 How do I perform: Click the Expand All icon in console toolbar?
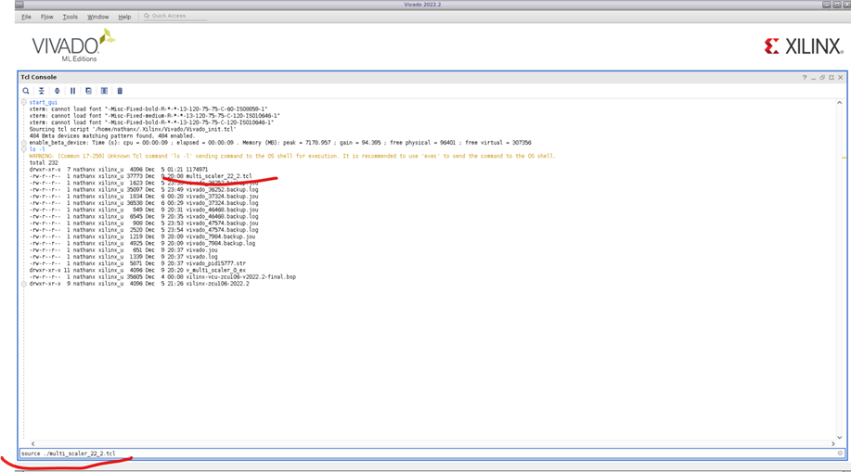click(57, 91)
